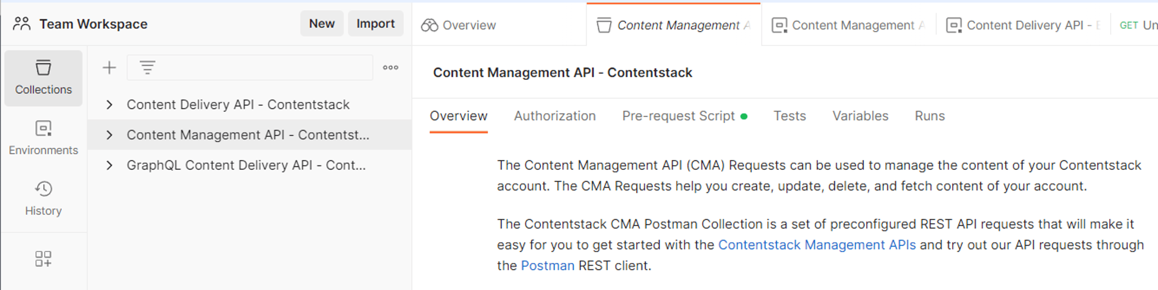The image size is (1158, 290).
Task: Open the three-dot collections options menu
Action: click(390, 68)
